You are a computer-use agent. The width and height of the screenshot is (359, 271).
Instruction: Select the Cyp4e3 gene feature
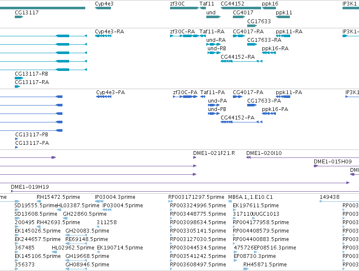pyautogui.click(x=103, y=8)
